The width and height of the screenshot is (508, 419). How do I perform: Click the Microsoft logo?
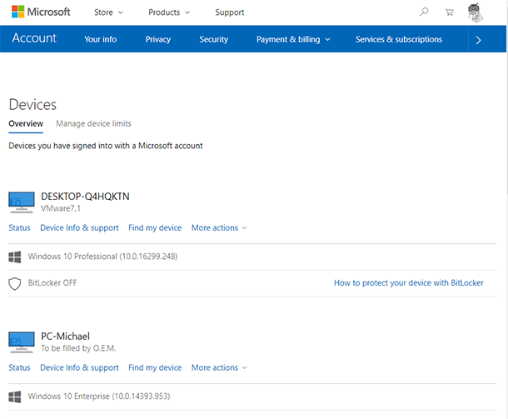[41, 12]
